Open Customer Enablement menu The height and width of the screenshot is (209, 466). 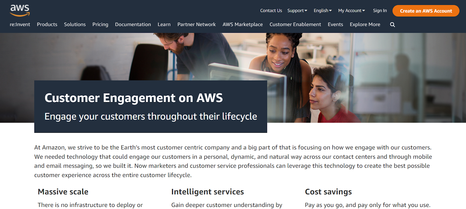(x=295, y=24)
